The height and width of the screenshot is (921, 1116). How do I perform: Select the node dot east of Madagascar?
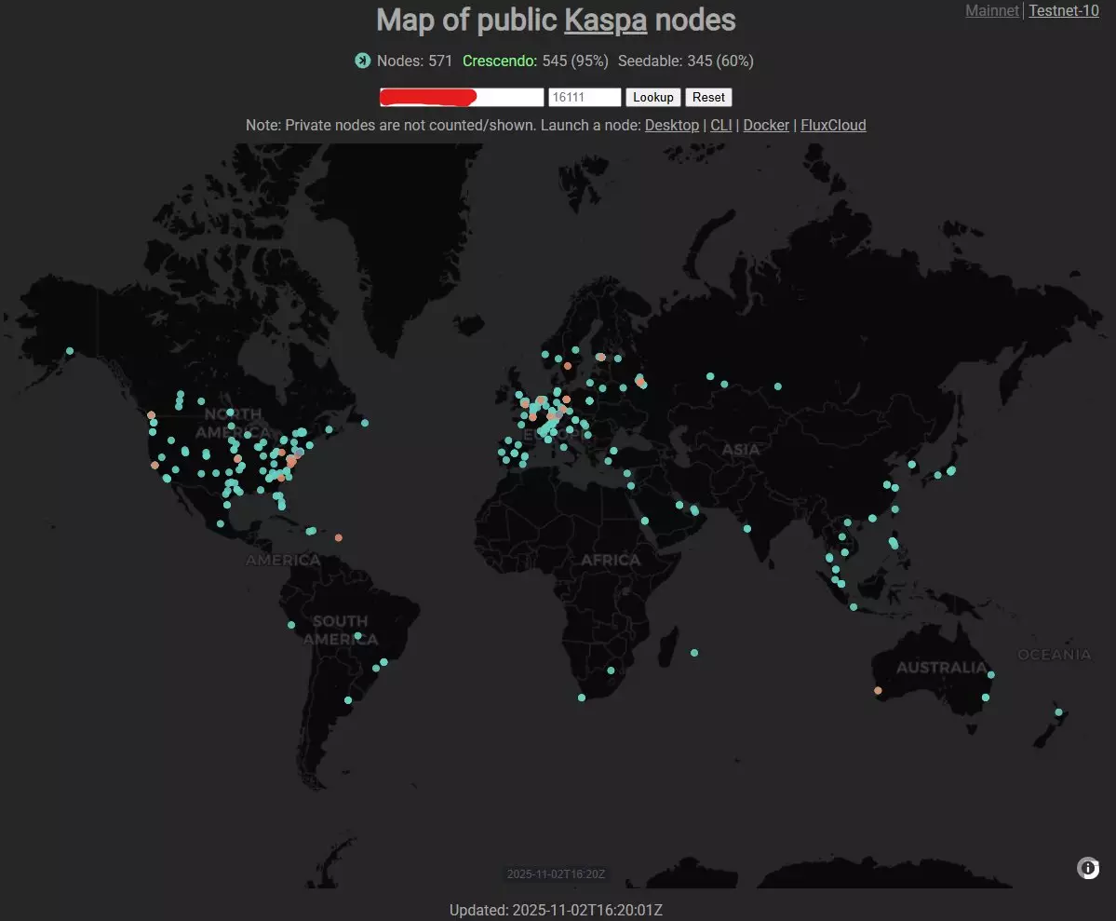[695, 652]
